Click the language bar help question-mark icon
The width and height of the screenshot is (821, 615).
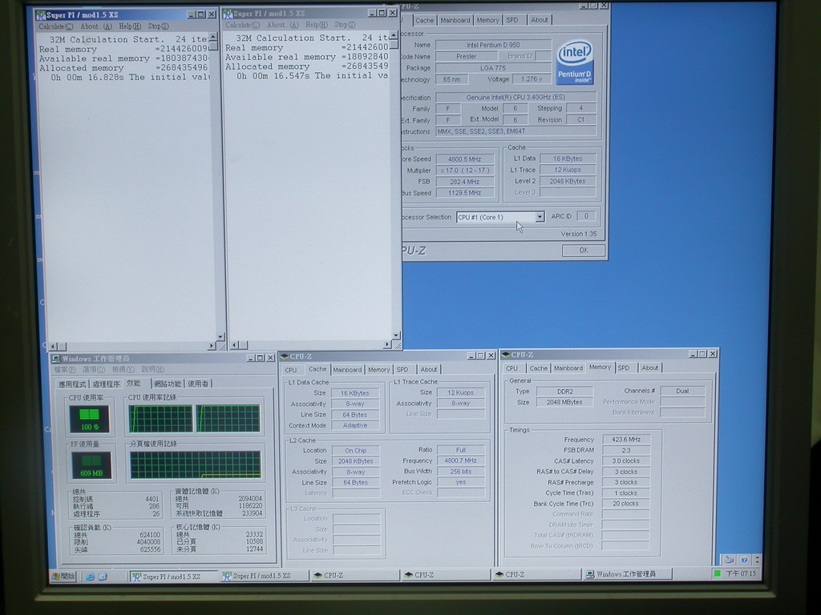(x=744, y=560)
